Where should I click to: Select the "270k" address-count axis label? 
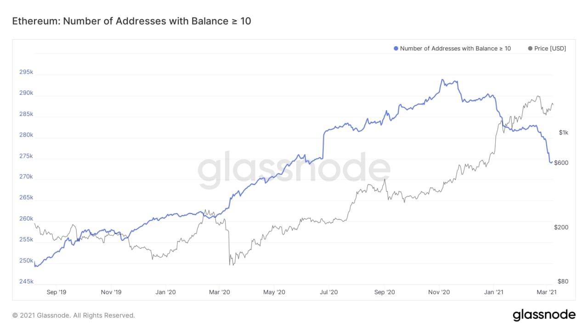[26, 176]
